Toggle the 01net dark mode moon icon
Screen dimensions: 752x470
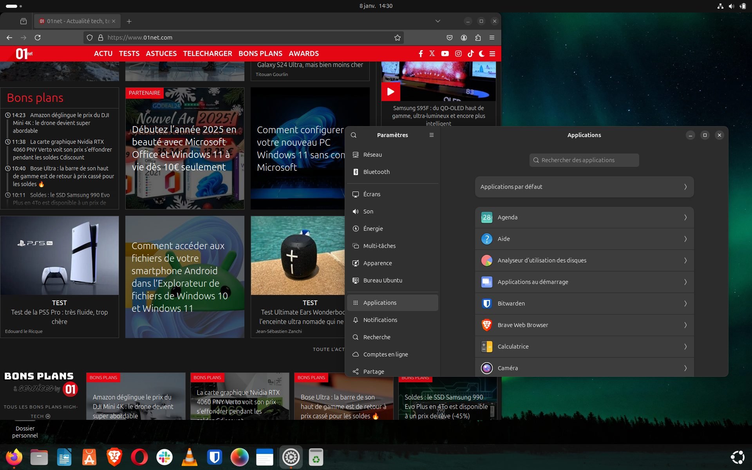click(482, 54)
